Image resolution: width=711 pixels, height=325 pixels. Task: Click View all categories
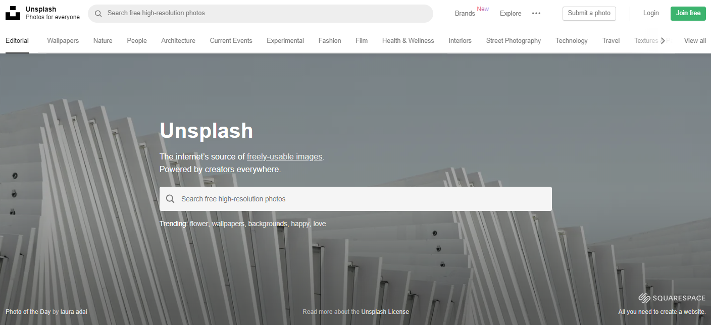[x=695, y=41]
